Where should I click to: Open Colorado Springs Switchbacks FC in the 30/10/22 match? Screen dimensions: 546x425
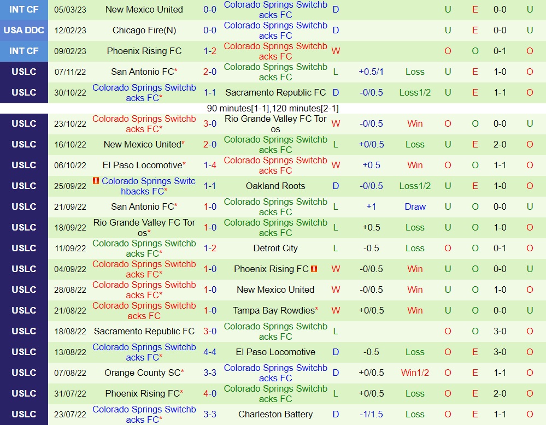[x=144, y=92]
